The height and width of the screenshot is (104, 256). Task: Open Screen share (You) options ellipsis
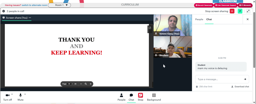[30, 18]
